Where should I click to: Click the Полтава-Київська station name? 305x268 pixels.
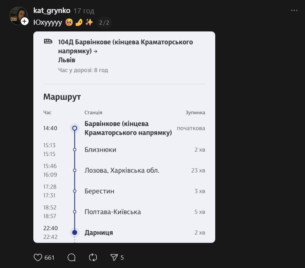[113, 212]
